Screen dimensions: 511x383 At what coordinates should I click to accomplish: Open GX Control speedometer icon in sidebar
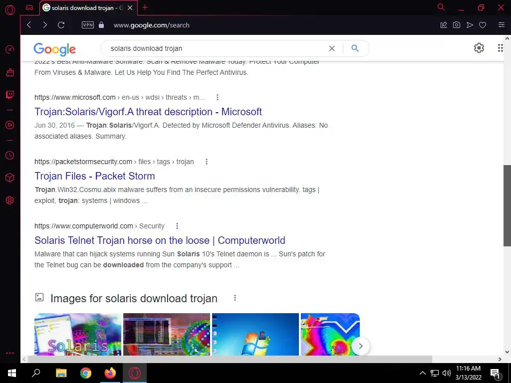10,50
